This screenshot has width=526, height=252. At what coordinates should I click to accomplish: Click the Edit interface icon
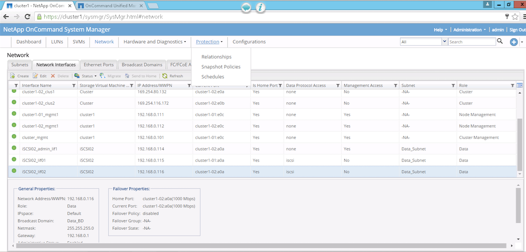click(36, 76)
